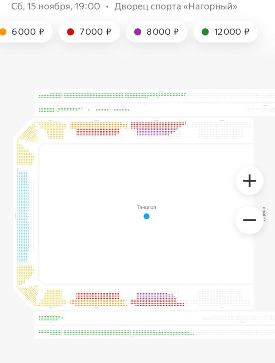
Task: Enable the 8000 ₽ price filter
Action: 156,32
